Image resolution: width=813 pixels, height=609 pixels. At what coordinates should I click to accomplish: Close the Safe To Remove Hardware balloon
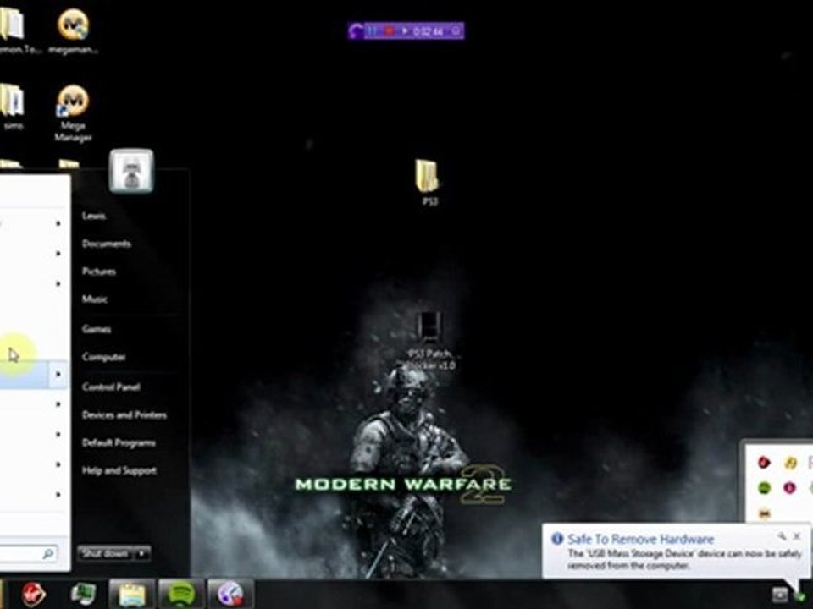(798, 536)
